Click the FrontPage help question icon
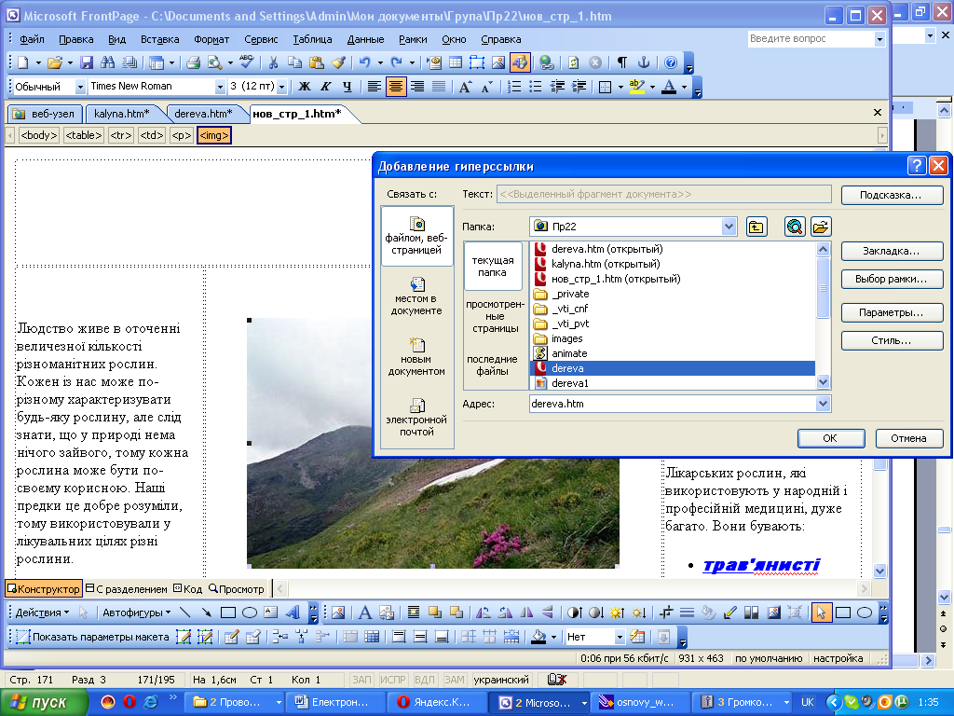This screenshot has width=954, height=716. click(671, 62)
